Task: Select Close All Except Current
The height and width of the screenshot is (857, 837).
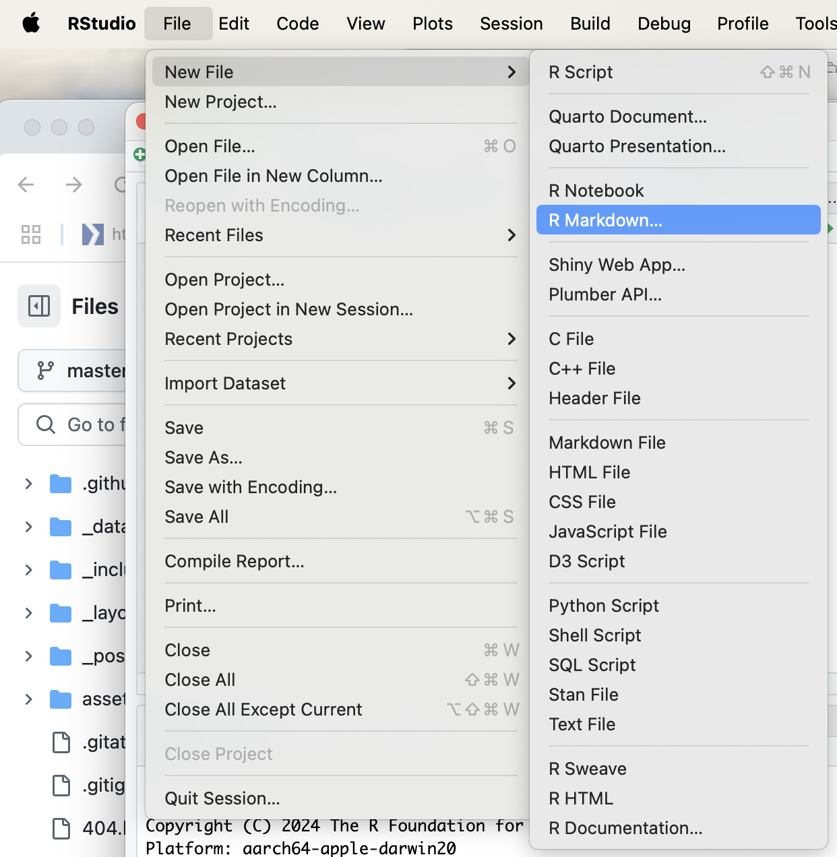Action: click(341, 709)
